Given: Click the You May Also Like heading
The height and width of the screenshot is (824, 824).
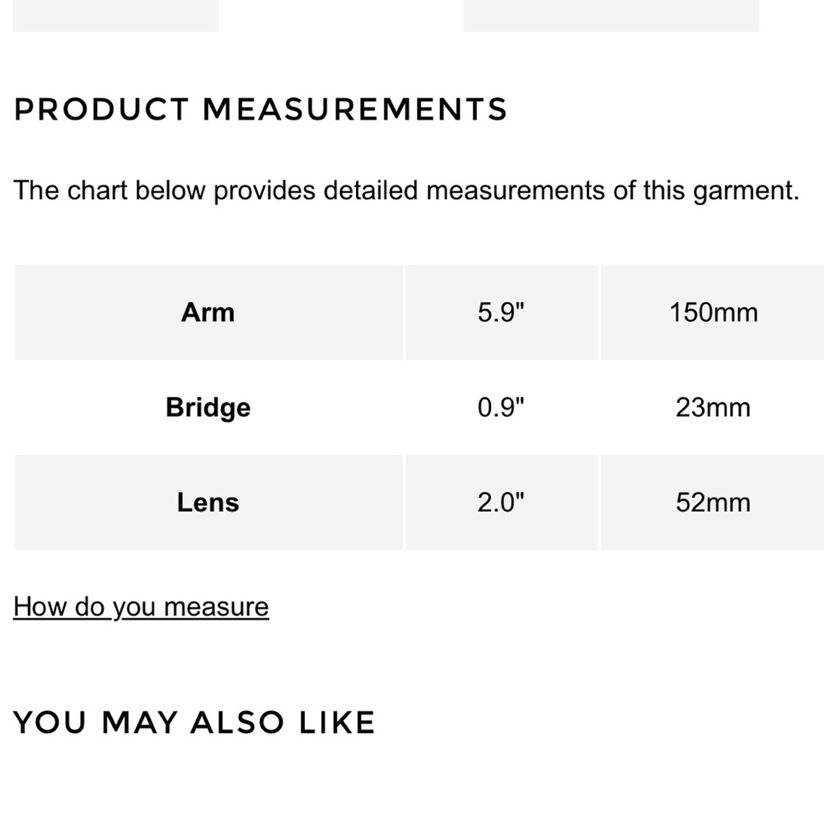Looking at the screenshot, I should click(194, 722).
